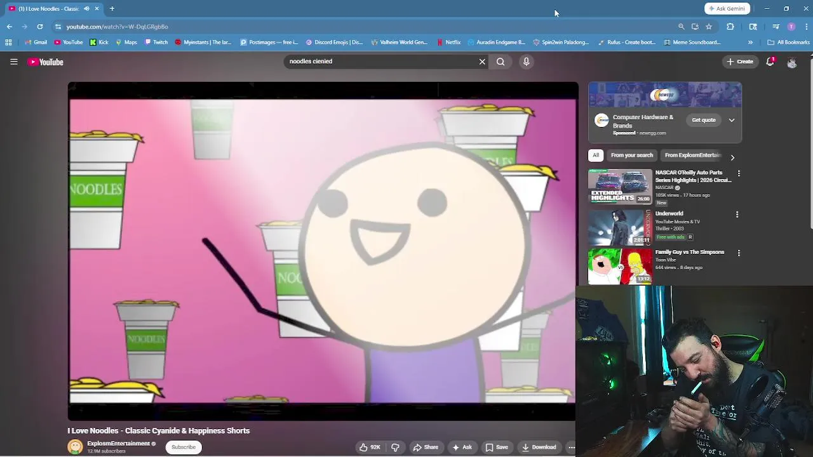The height and width of the screenshot is (457, 813).
Task: Run search with magnifier button
Action: click(501, 62)
